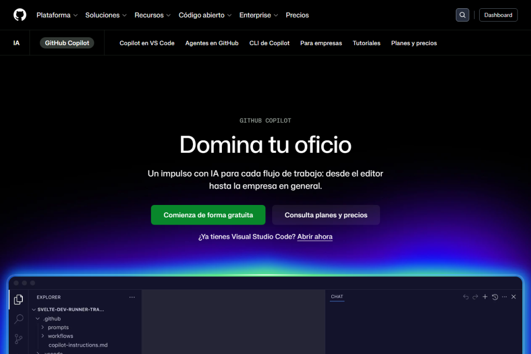Collapse the .github folder
The width and height of the screenshot is (531, 354).
click(51, 318)
